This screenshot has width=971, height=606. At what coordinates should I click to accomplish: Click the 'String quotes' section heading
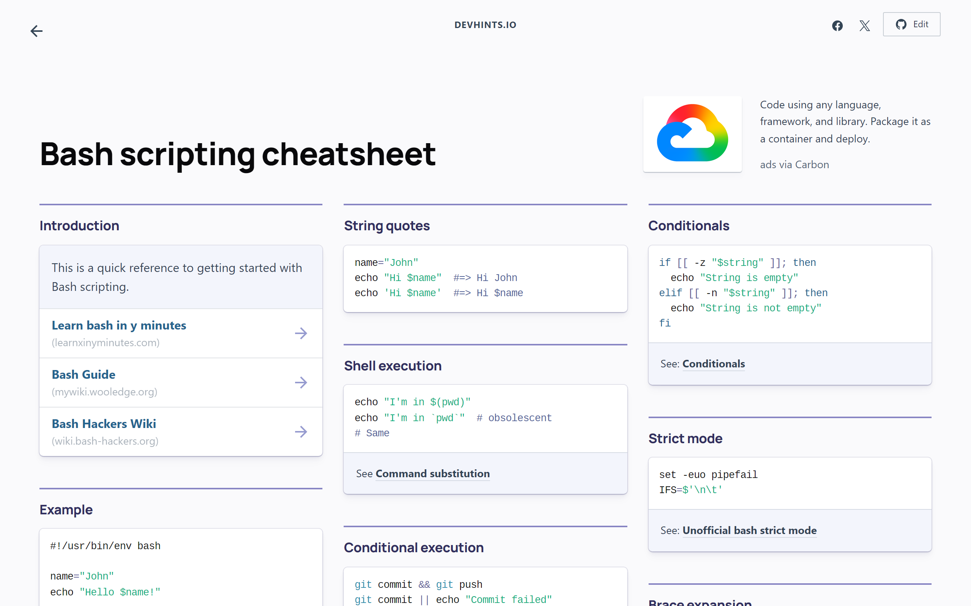click(387, 226)
